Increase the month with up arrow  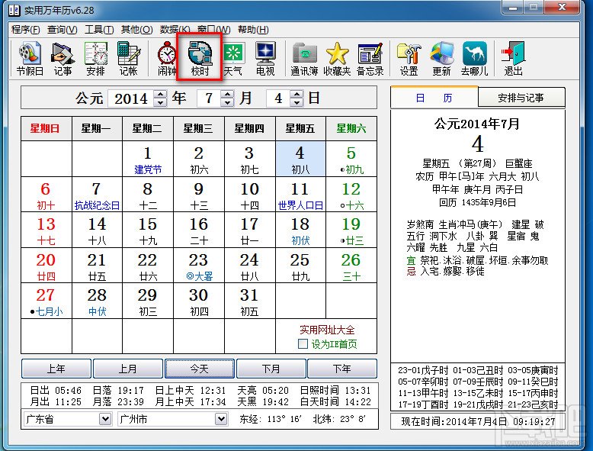tap(228, 95)
